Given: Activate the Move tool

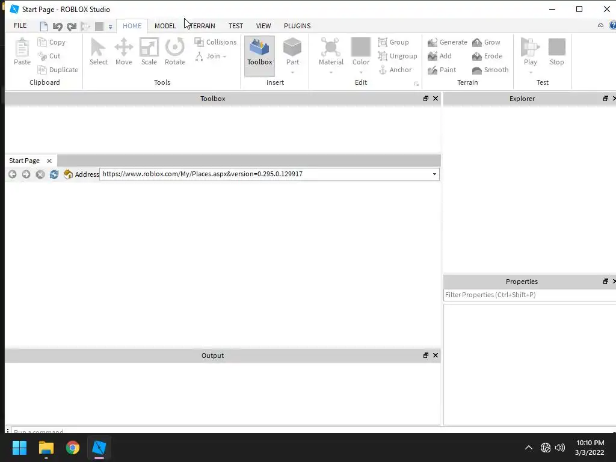Looking at the screenshot, I should coord(124,52).
